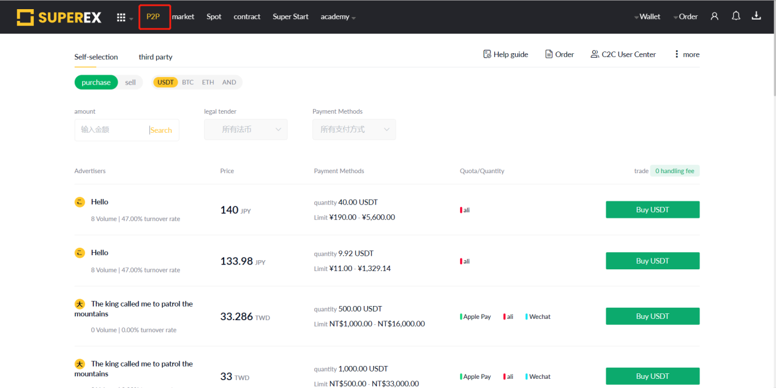Image resolution: width=776 pixels, height=388 pixels.
Task: Click the Order document icon below header
Action: pyautogui.click(x=549, y=54)
